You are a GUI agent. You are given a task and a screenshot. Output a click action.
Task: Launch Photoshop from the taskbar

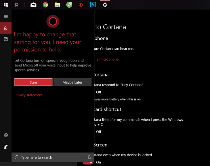tap(93, 5)
